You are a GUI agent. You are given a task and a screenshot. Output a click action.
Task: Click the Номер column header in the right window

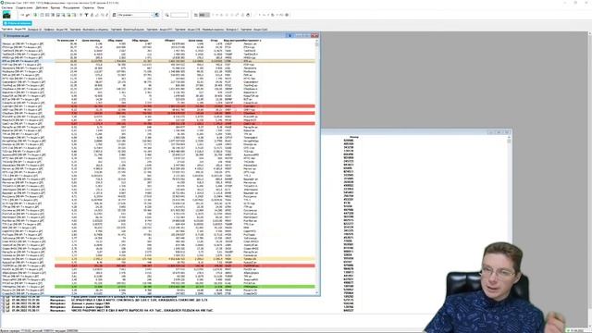[x=353, y=137]
